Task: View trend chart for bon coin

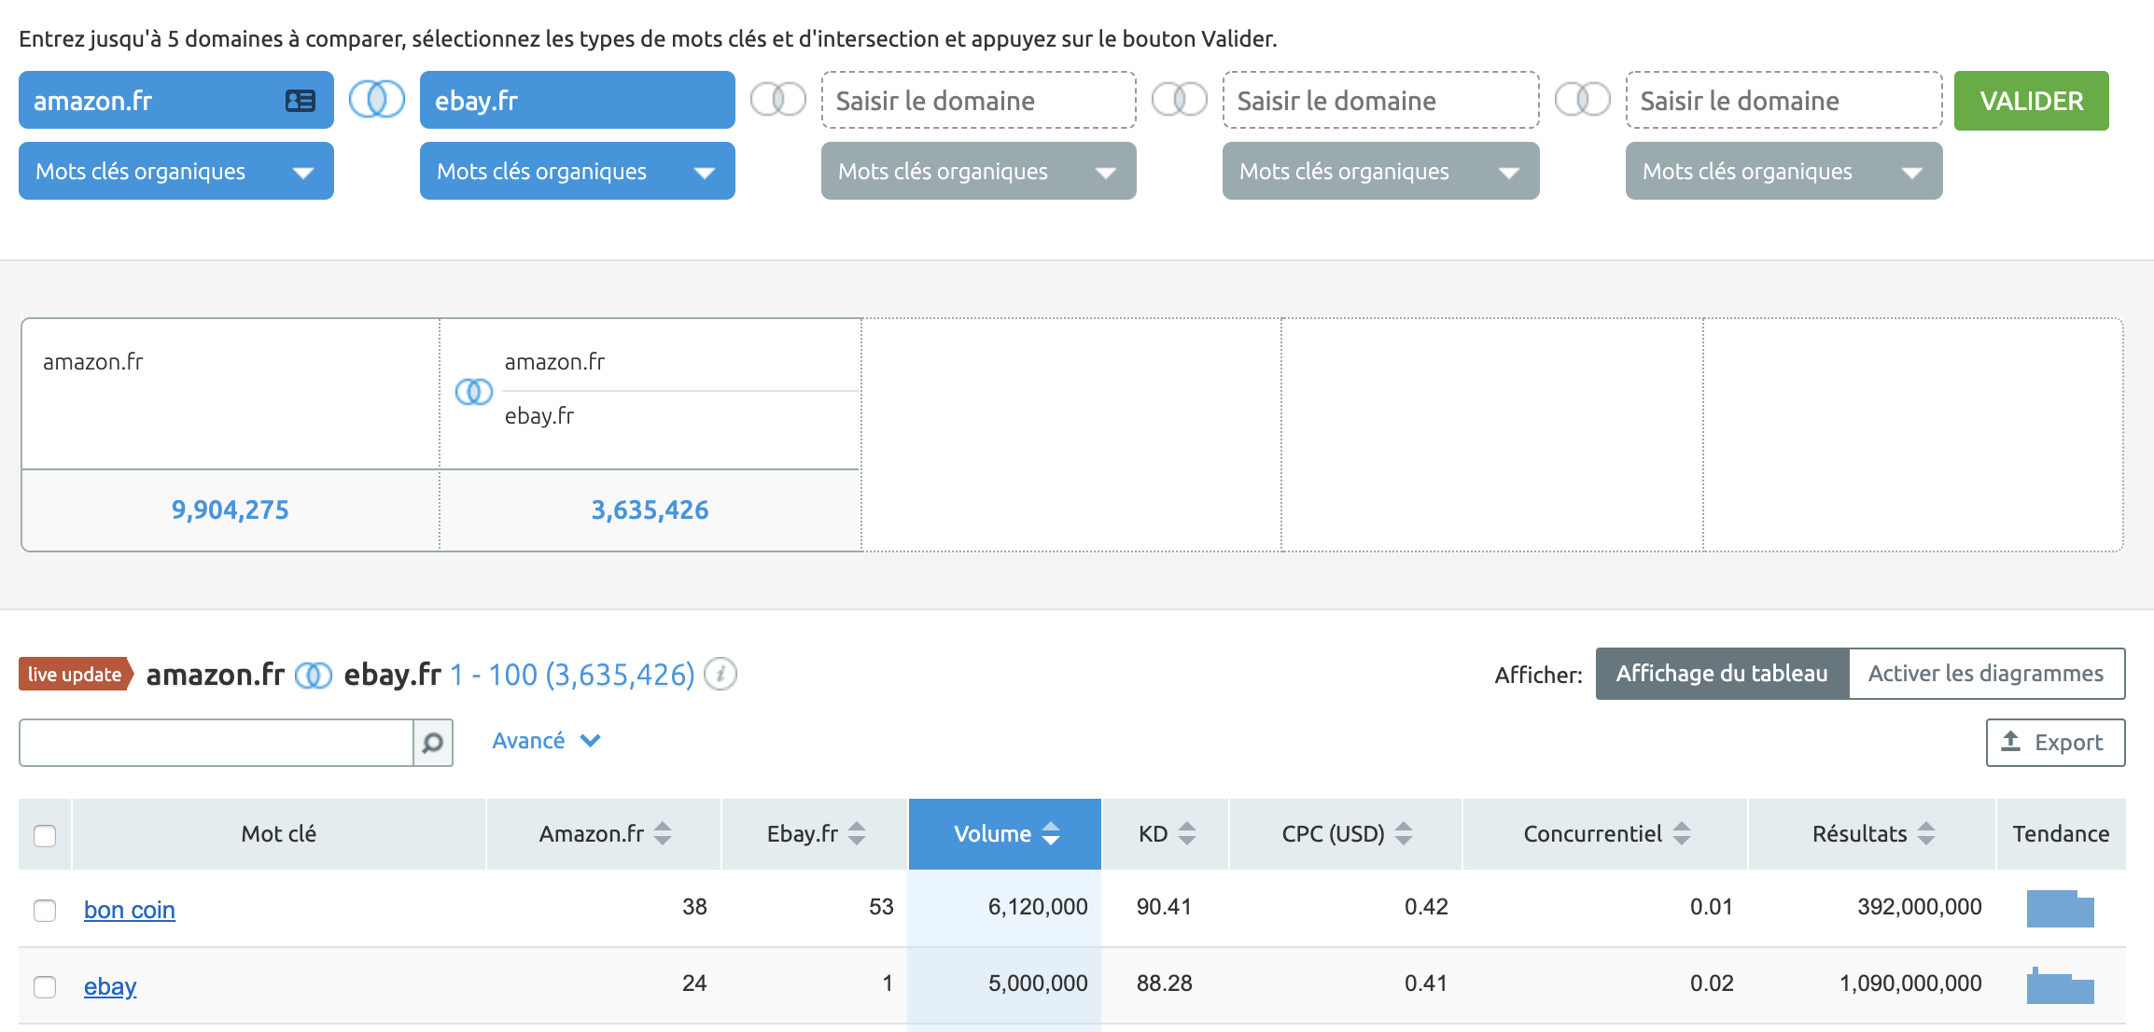Action: point(2061,908)
